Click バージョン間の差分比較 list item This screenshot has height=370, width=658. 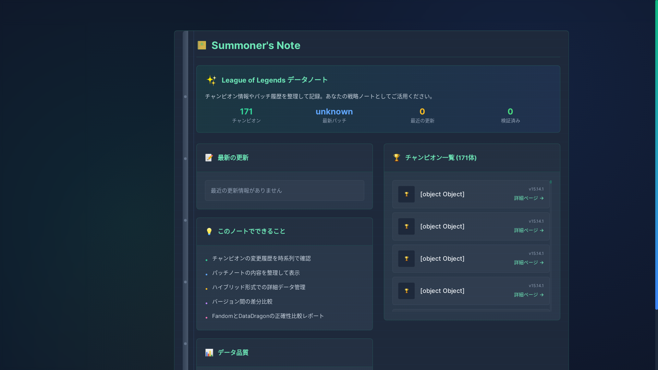tap(242, 301)
